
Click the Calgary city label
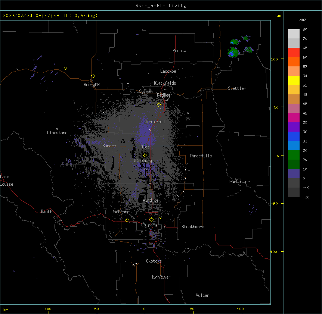coord(149,225)
